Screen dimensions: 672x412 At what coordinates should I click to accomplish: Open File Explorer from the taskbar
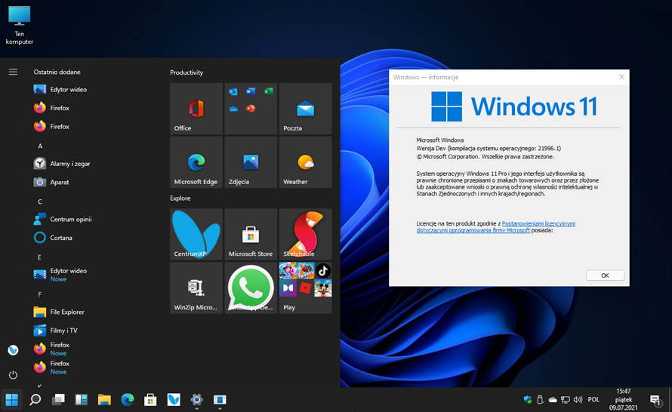click(x=104, y=400)
